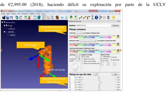The width and height of the screenshot is (166, 93).
Task: Add a program call instruction
Action: pos(100,17)
